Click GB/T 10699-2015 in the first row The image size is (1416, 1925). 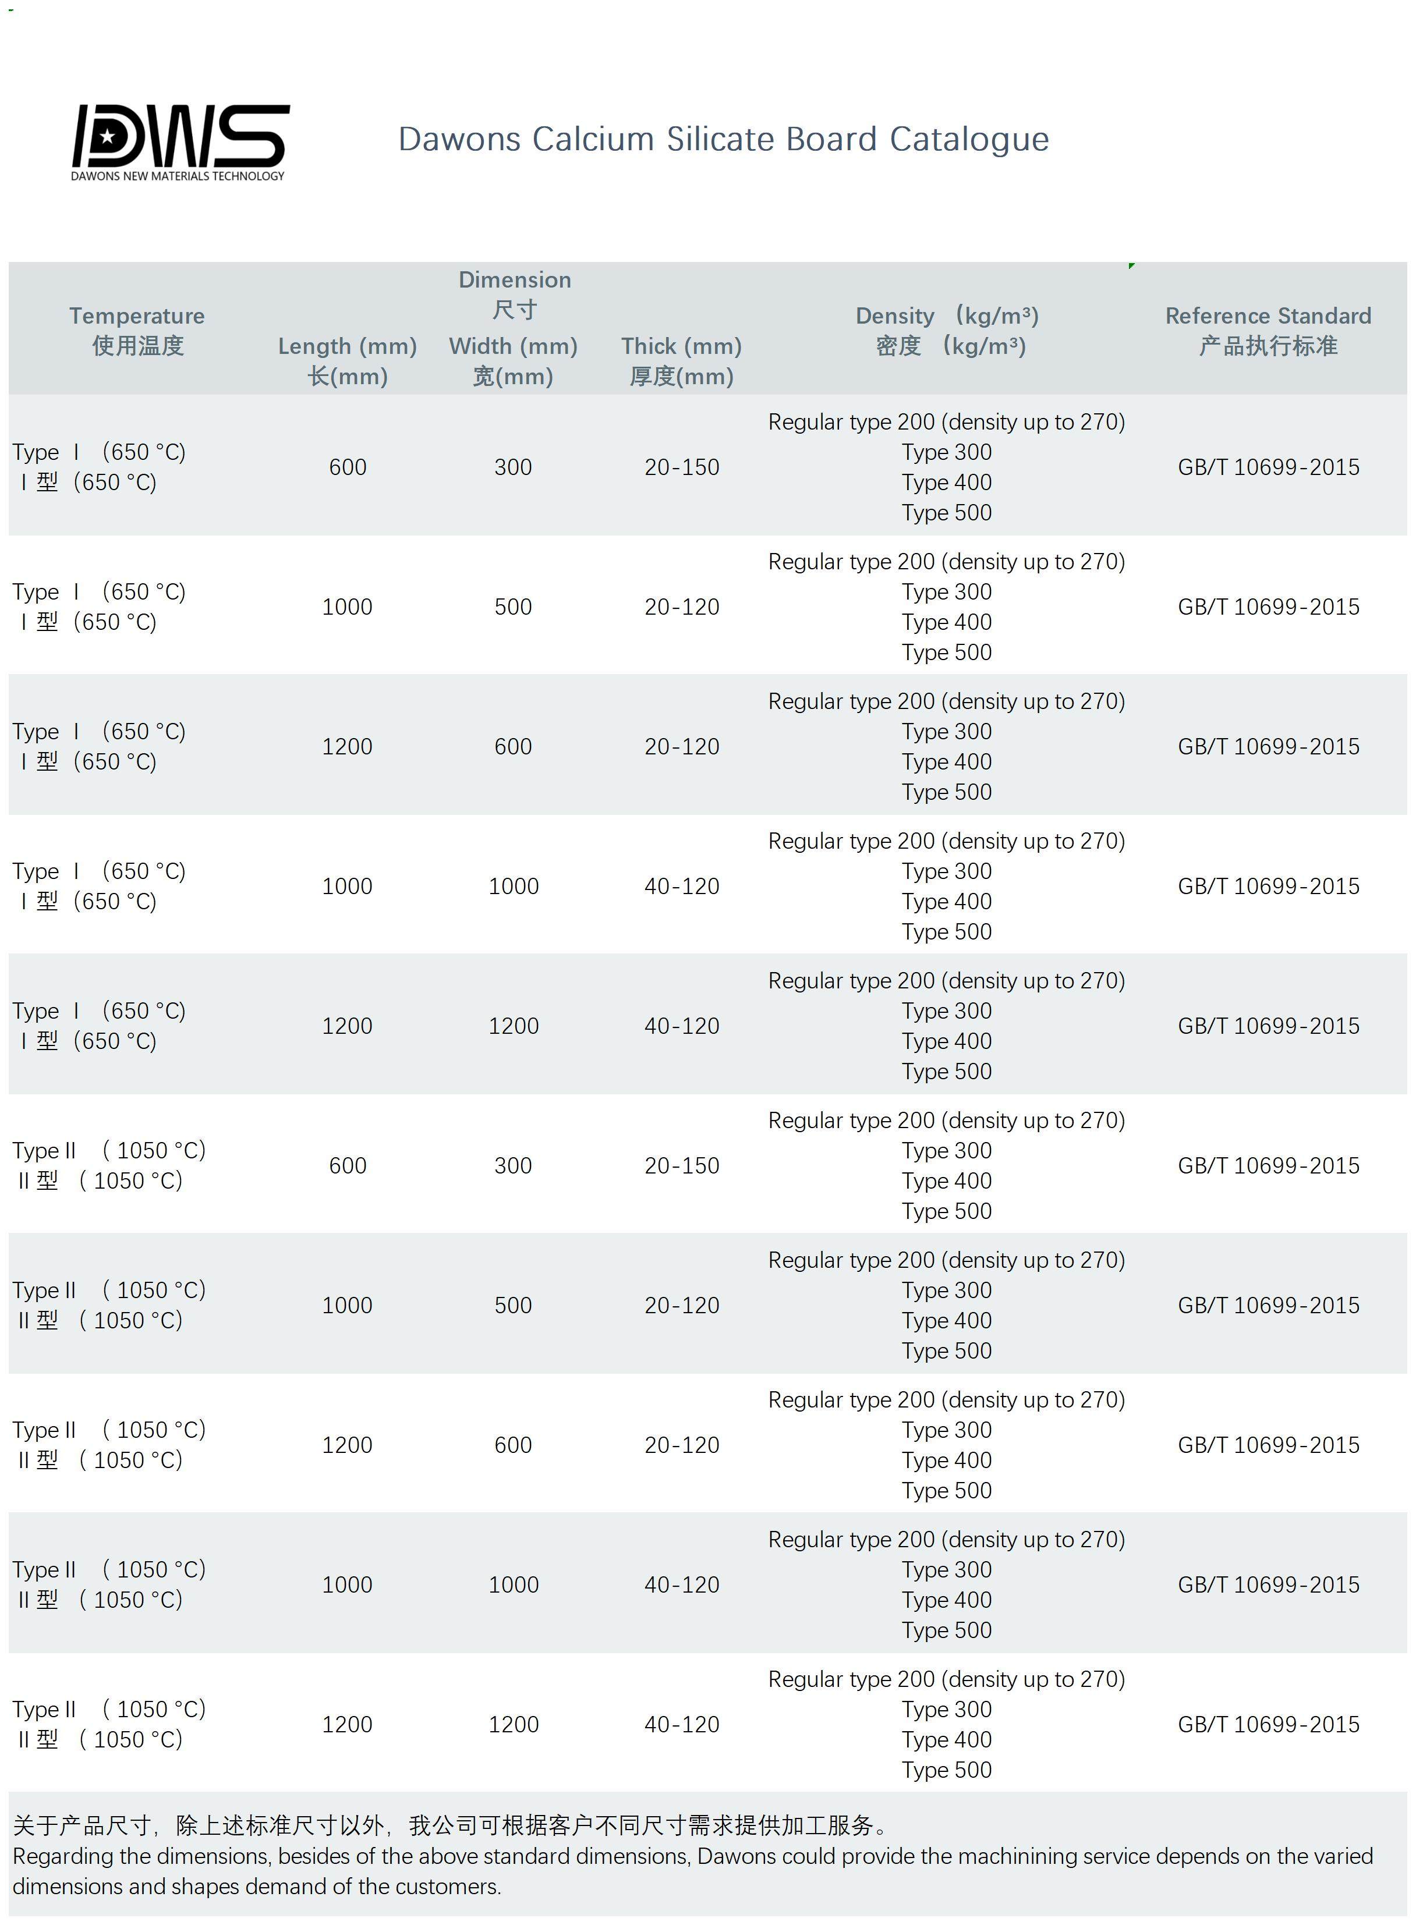1268,467
